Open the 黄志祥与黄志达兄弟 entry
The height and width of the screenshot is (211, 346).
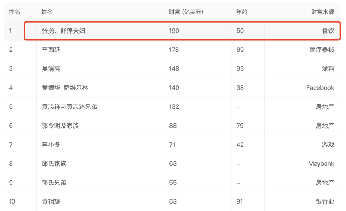(70, 106)
